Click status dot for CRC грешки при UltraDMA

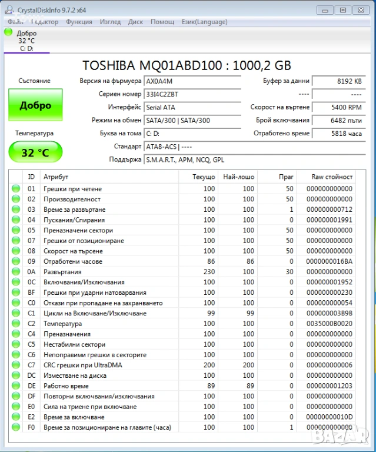15,365
